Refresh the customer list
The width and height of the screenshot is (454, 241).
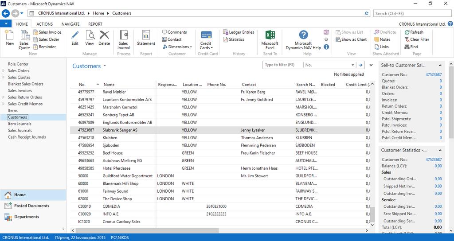pyautogui.click(x=414, y=32)
